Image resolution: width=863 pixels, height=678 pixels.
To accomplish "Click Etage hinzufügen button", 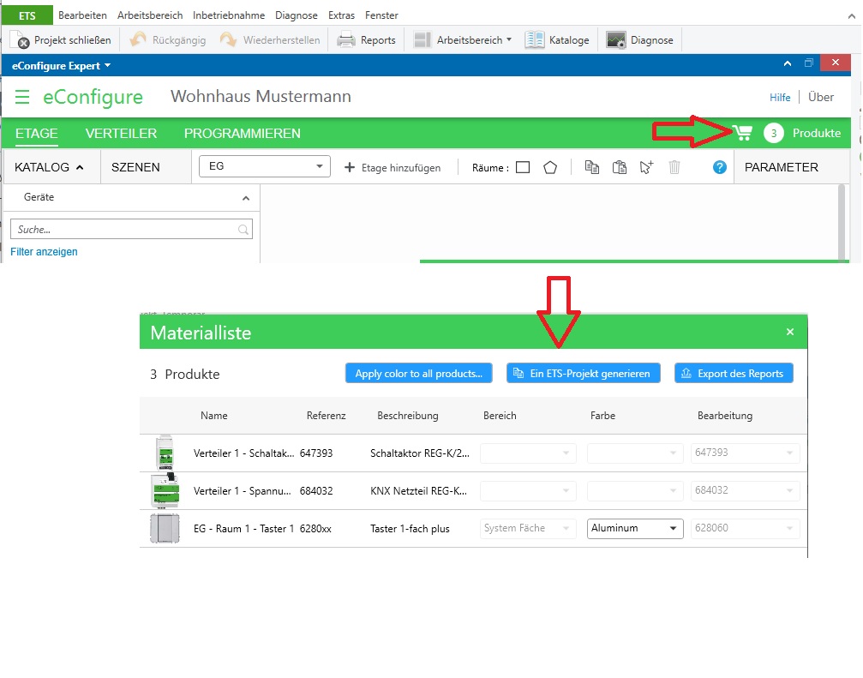I will tap(393, 167).
